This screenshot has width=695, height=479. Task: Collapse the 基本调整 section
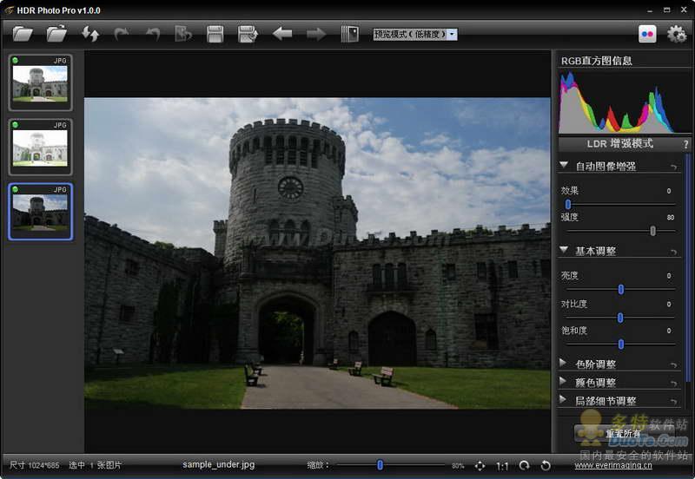pyautogui.click(x=564, y=250)
